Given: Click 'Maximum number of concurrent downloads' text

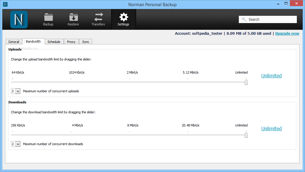Looking at the screenshot, I should [x=53, y=144].
